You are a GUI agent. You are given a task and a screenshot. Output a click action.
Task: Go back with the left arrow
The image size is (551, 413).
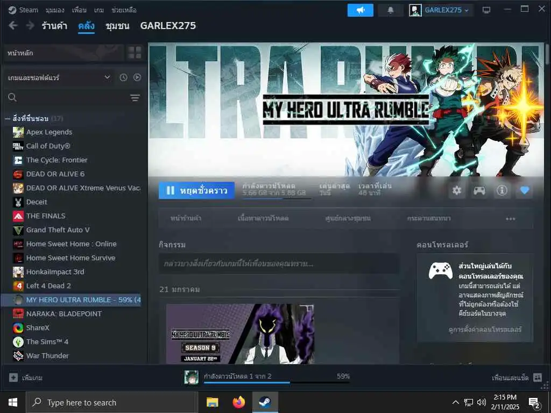pos(13,25)
